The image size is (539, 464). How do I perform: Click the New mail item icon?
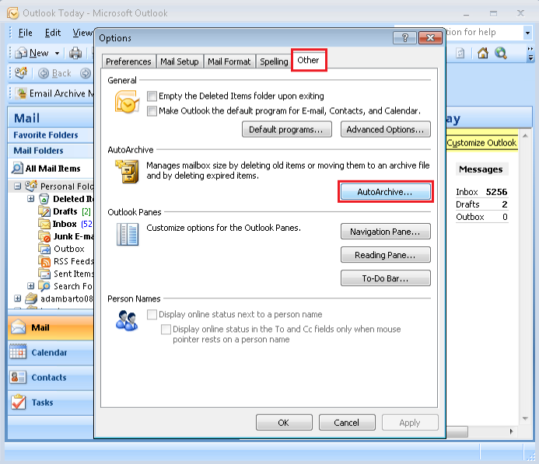(x=21, y=53)
